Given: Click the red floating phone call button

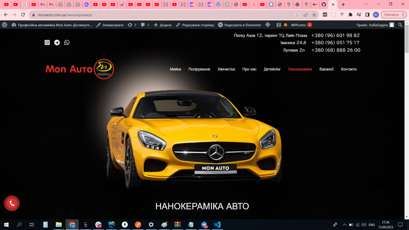Looking at the screenshot, I should (x=12, y=203).
